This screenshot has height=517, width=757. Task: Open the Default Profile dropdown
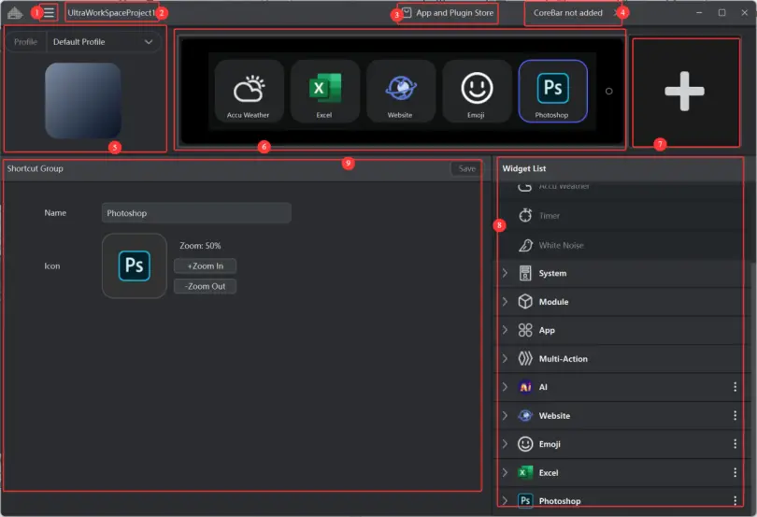coord(103,42)
